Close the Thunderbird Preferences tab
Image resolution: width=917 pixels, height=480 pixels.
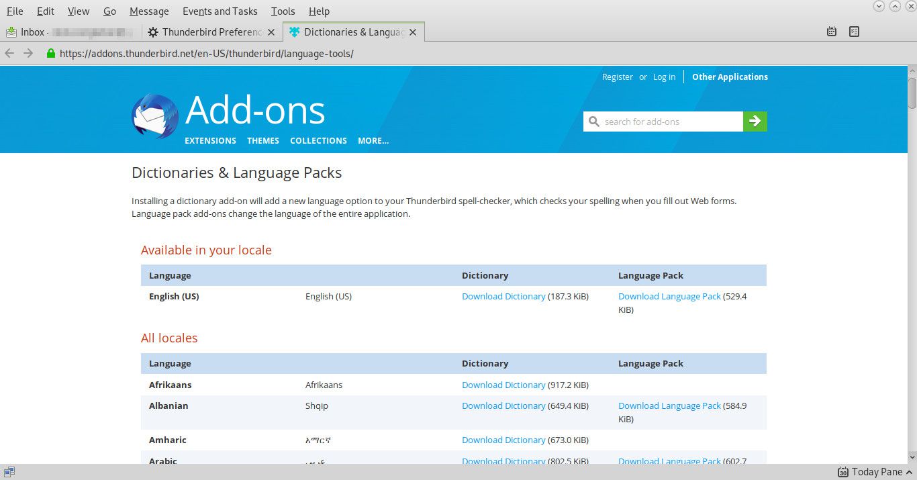(271, 32)
